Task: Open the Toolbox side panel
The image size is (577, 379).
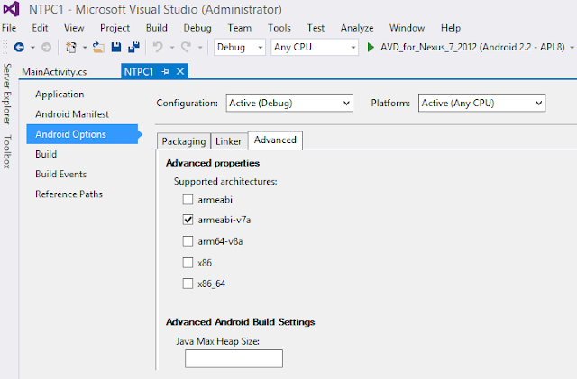Action: click(7, 151)
